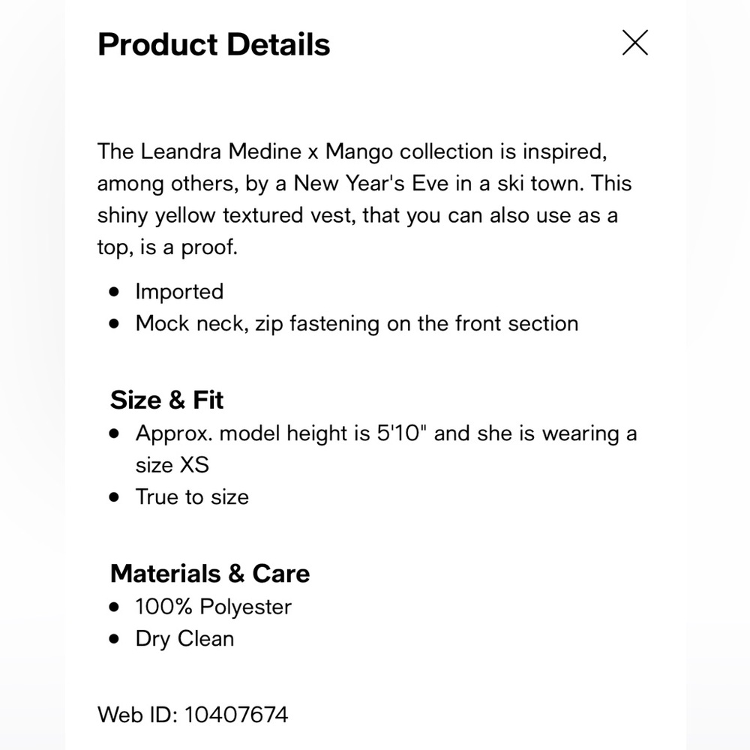The height and width of the screenshot is (750, 750).
Task: Click the bullet dot beside Imported
Action: tap(114, 292)
